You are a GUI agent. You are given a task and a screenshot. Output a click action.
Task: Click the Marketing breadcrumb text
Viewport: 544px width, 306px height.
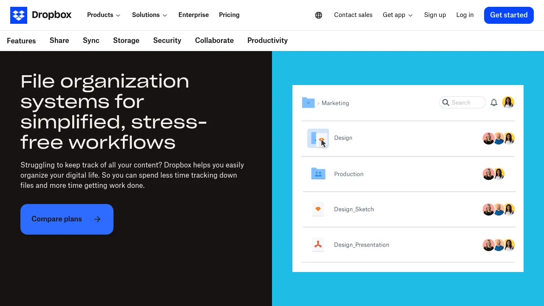pyautogui.click(x=335, y=103)
